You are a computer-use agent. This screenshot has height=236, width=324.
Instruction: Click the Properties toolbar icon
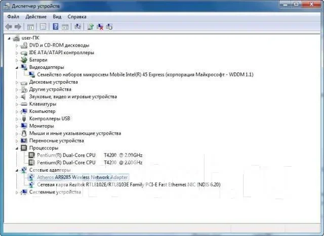coord(43,27)
